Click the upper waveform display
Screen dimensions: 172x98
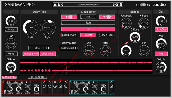point(86,63)
